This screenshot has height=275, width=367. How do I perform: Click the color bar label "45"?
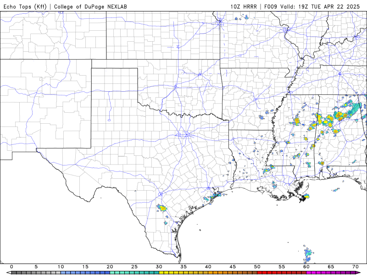pyautogui.click(x=233, y=267)
